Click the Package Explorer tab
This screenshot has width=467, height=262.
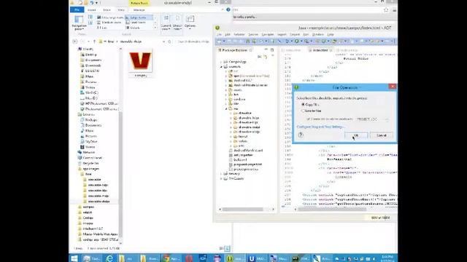pos(235,50)
